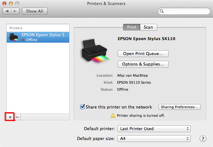The image size is (213, 147).
Task: Remove the selected printer with minus button
Action: (x=17, y=117)
